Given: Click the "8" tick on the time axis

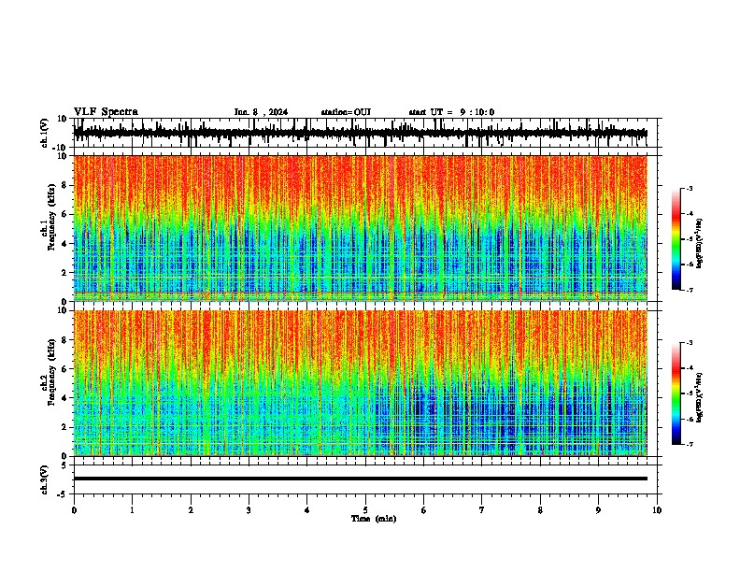Looking at the screenshot, I should [540, 510].
